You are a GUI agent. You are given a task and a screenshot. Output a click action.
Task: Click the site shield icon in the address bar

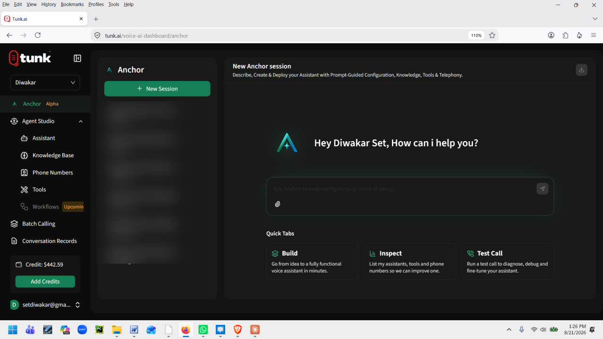[98, 35]
